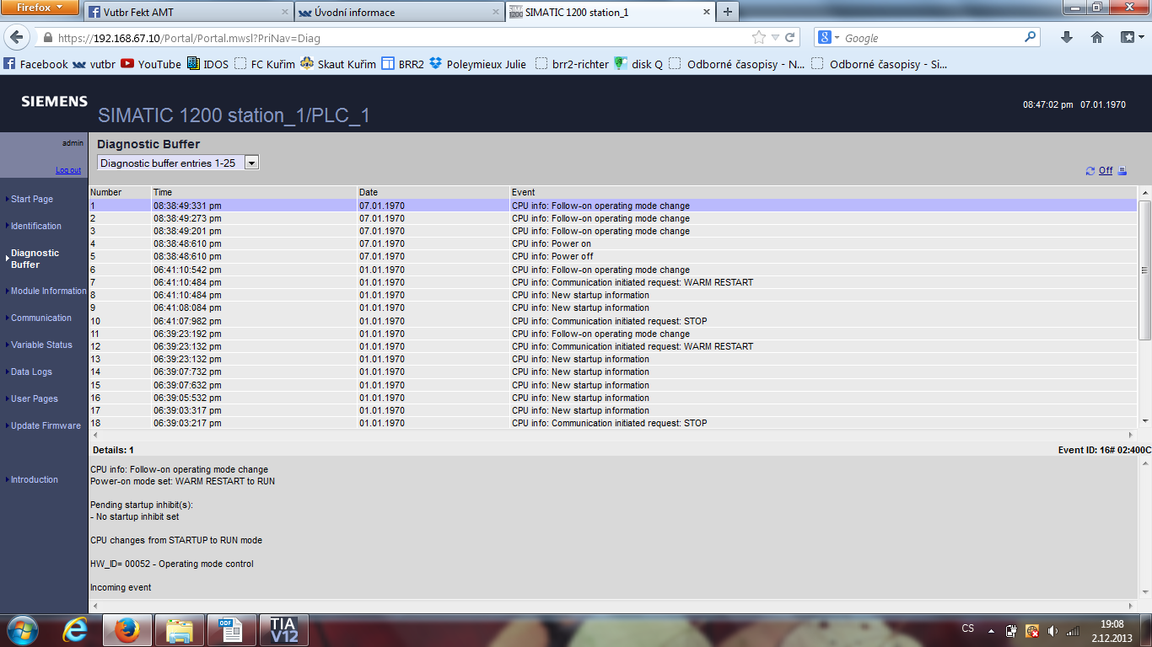Open the BRR2 bookmark
Viewport: 1152px width, 647px height.
[402, 64]
